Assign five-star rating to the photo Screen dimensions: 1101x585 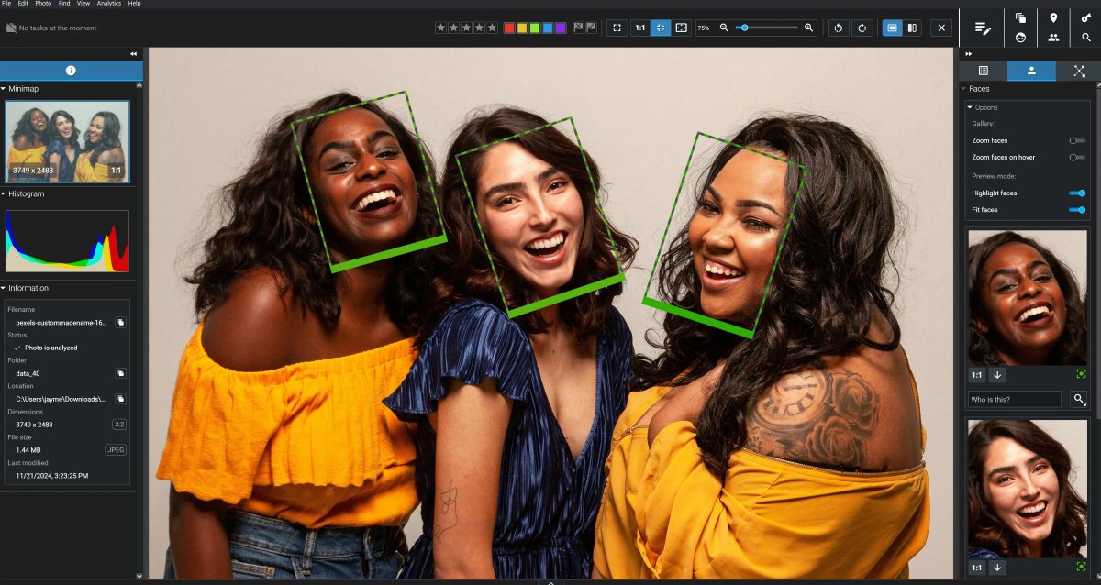click(x=492, y=28)
